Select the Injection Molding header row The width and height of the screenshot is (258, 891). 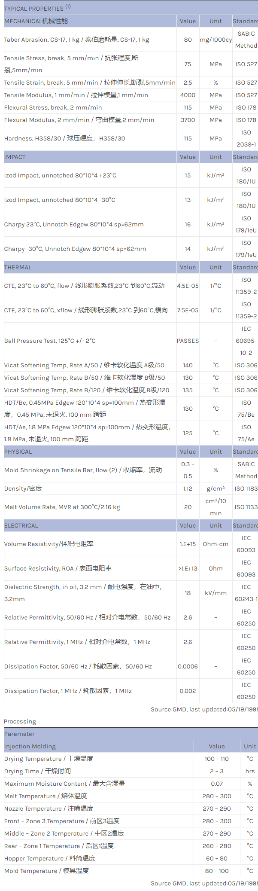(x=30, y=747)
